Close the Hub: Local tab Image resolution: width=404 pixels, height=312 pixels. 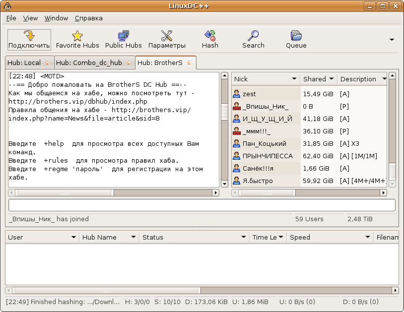pos(47,63)
